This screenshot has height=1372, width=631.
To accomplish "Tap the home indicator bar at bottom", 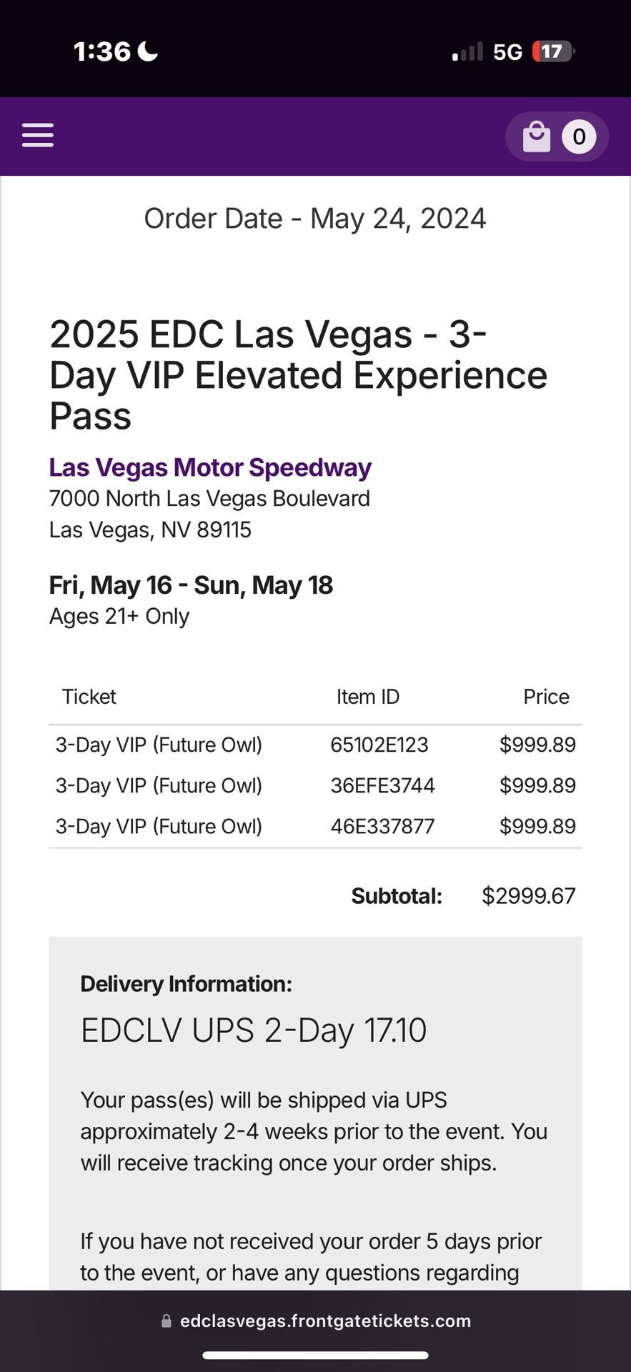I will [315, 1356].
